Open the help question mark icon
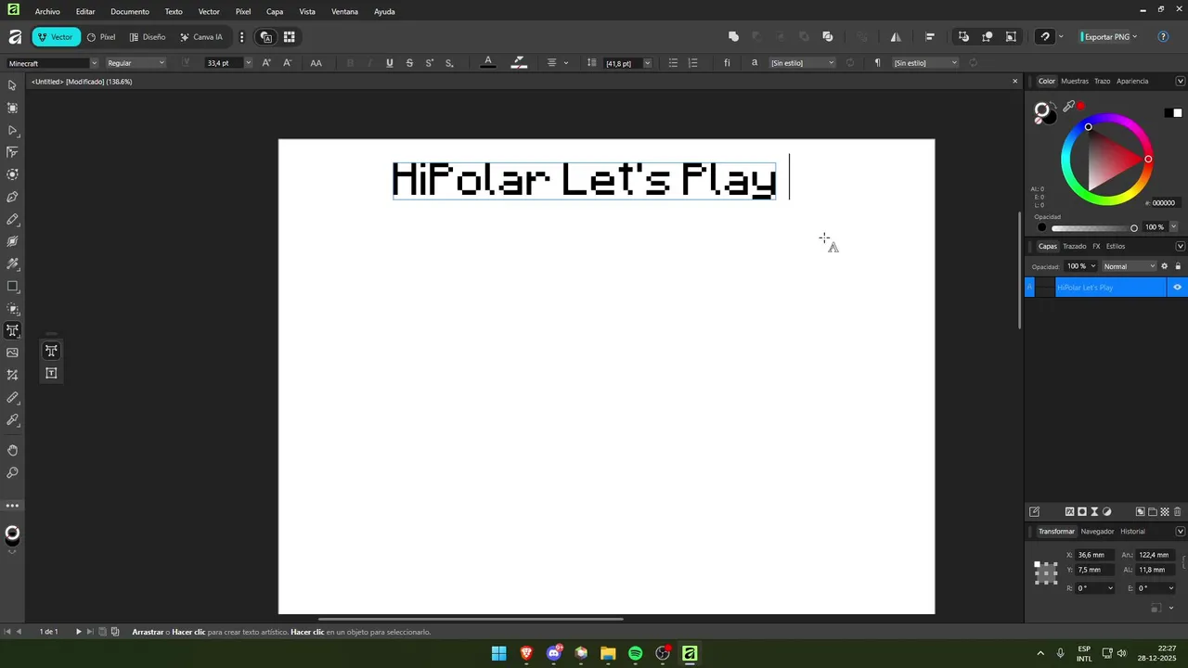 1163,37
